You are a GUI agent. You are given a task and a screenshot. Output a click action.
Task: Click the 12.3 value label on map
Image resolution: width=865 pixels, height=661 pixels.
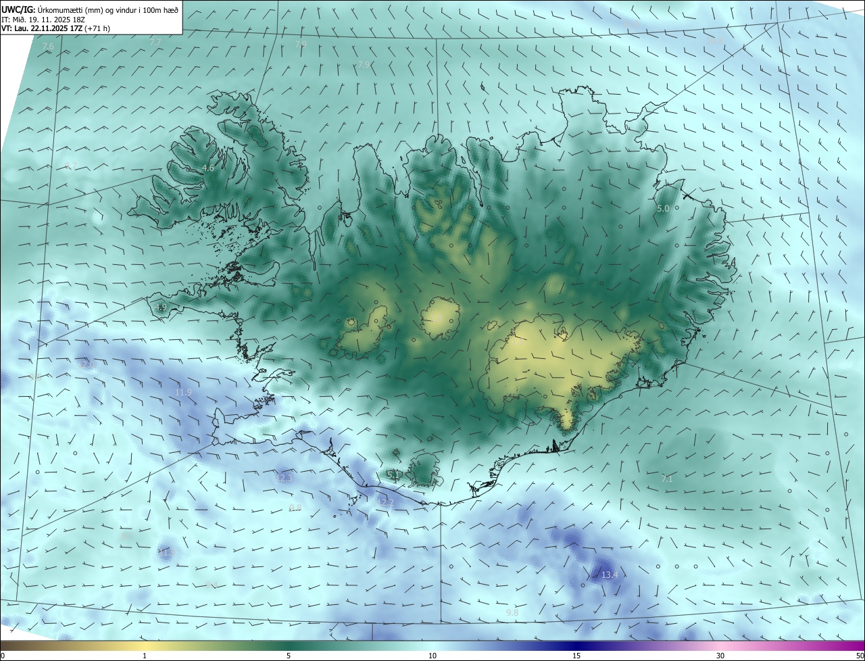pyautogui.click(x=284, y=478)
